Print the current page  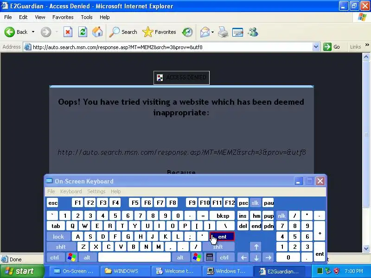pyautogui.click(x=223, y=32)
